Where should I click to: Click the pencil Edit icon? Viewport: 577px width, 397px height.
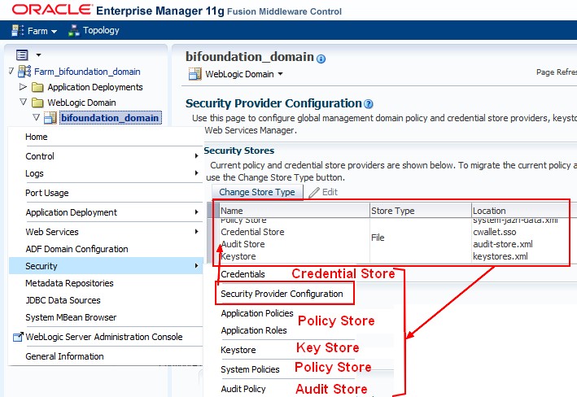click(x=314, y=192)
